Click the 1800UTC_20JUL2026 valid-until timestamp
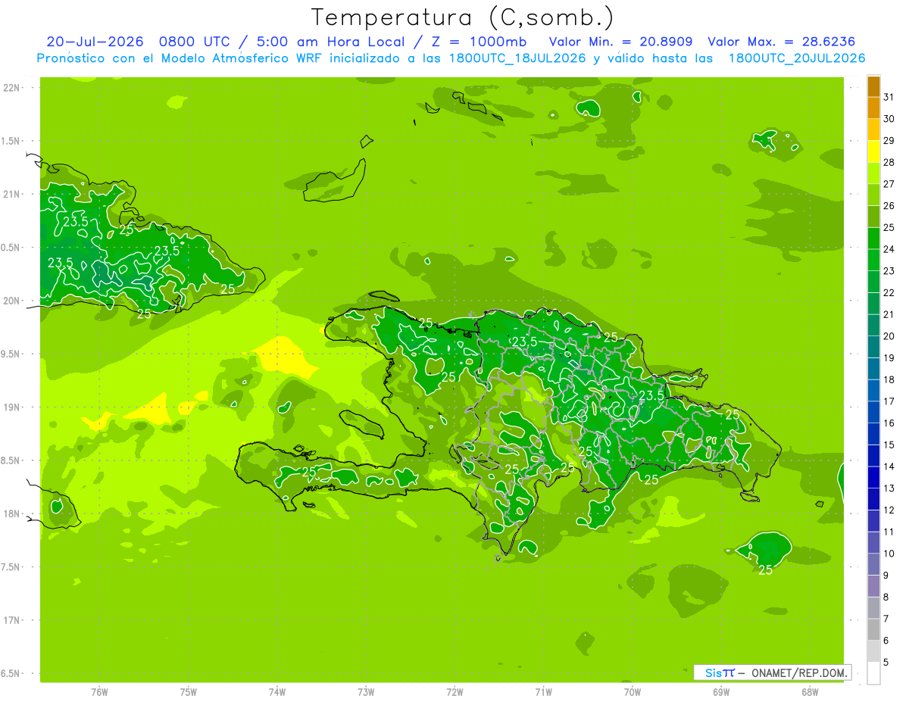Screen dimensions: 909x702 (797, 58)
